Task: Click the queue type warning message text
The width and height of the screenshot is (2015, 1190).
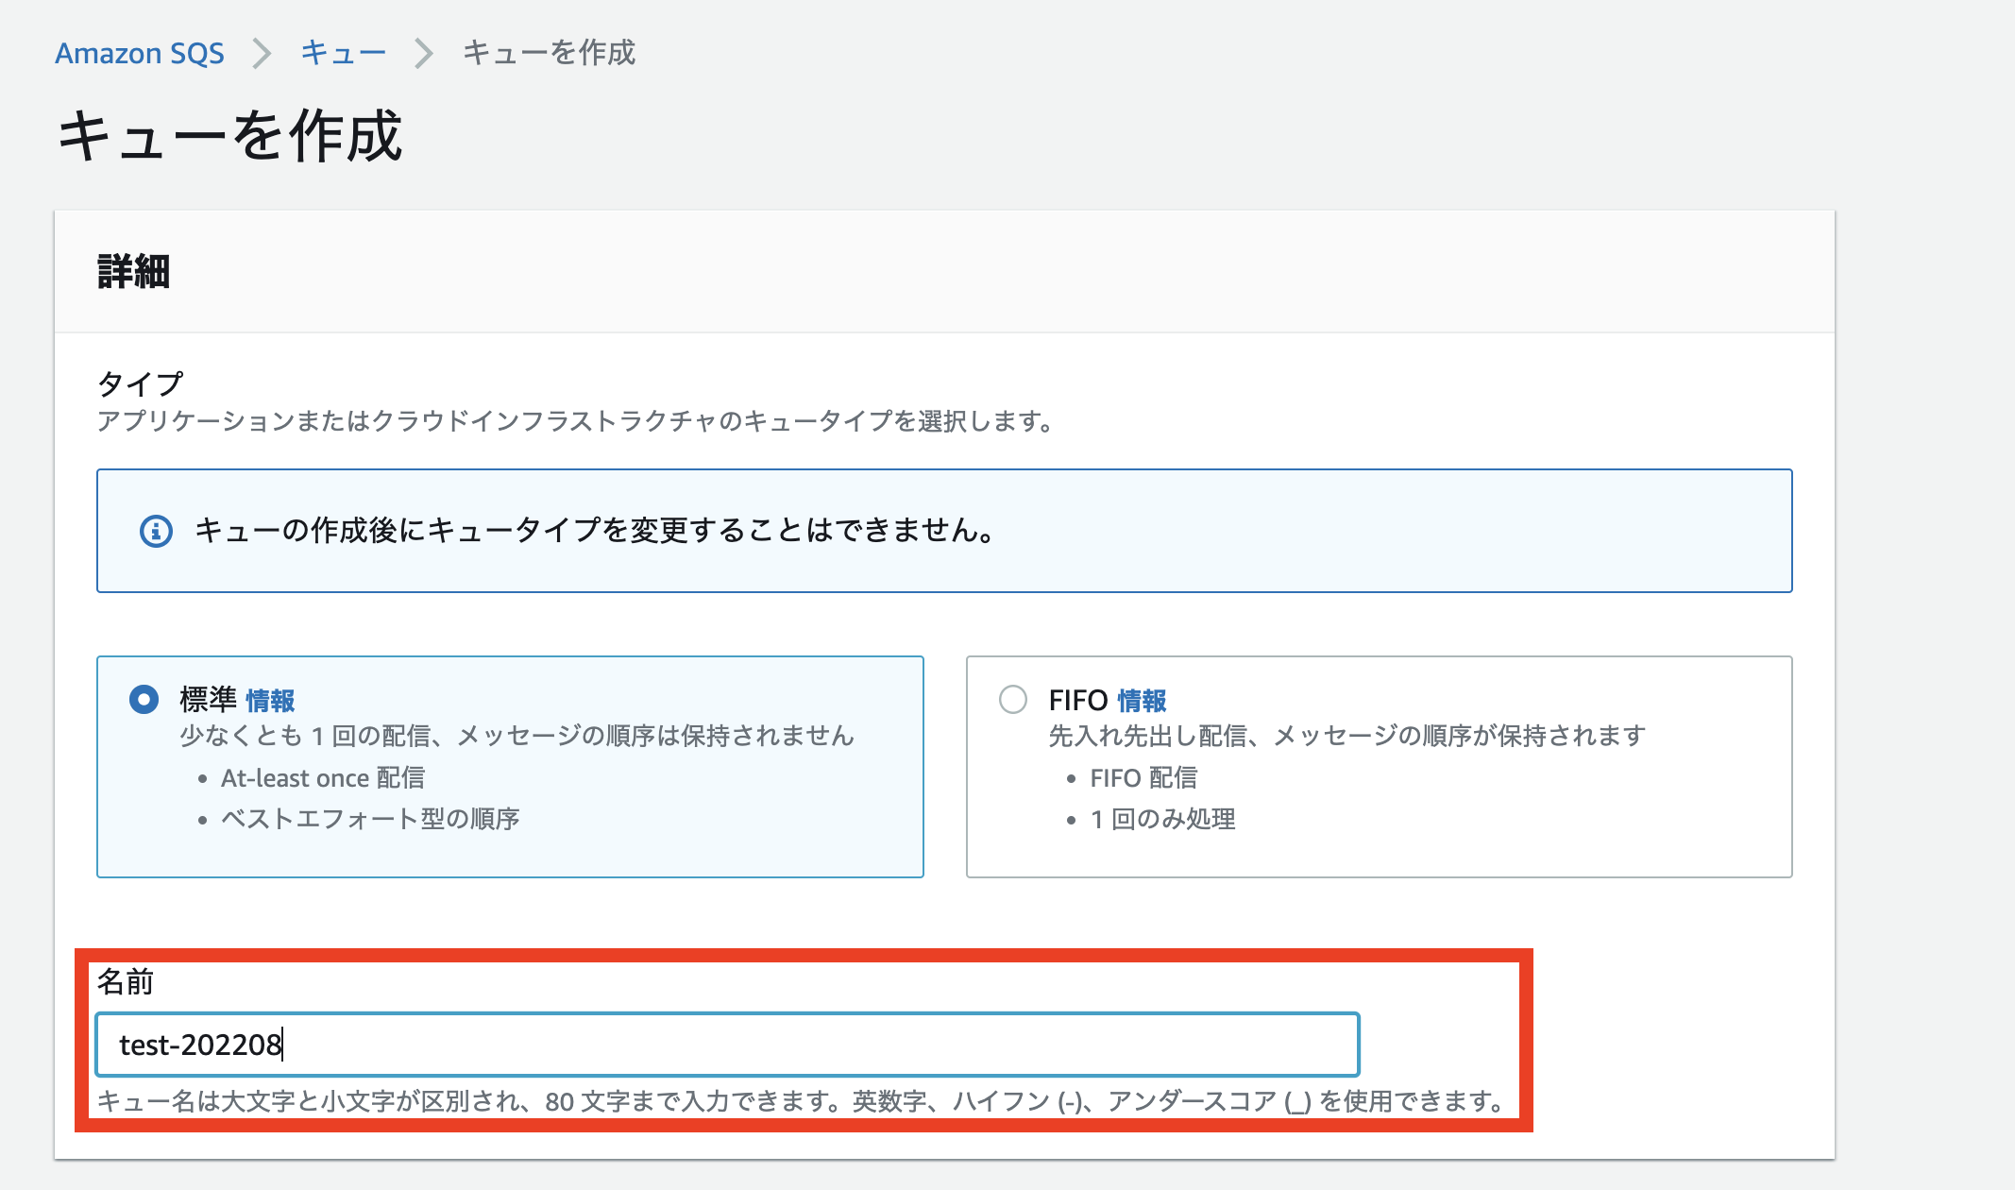Action: (595, 531)
